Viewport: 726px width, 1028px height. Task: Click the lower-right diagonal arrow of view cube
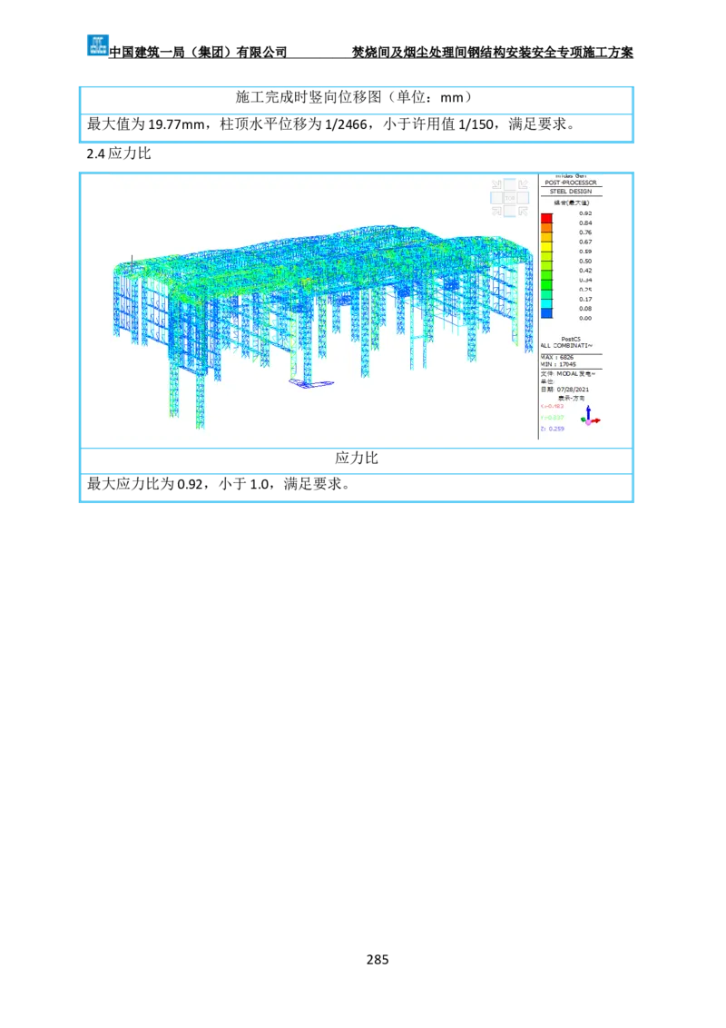point(522,211)
